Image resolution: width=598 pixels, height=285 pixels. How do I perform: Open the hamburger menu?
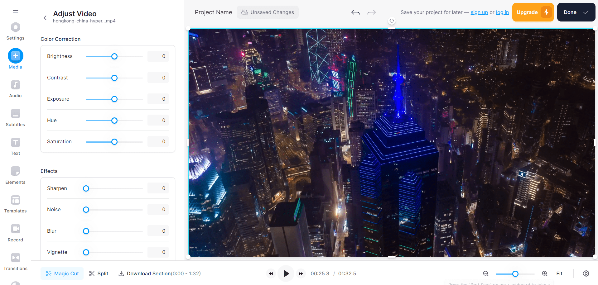[x=15, y=11]
